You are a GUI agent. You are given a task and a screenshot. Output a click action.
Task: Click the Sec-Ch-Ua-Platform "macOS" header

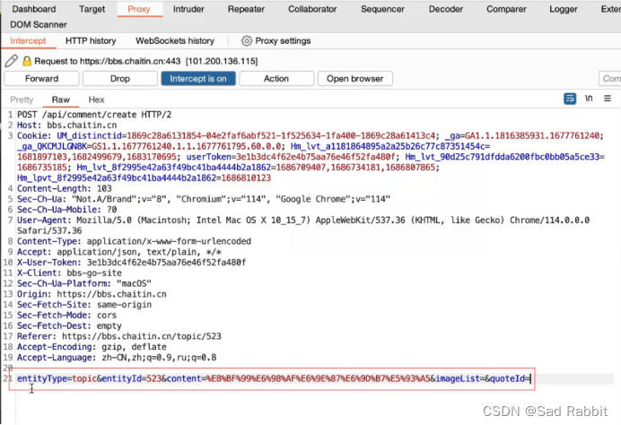[x=84, y=283]
